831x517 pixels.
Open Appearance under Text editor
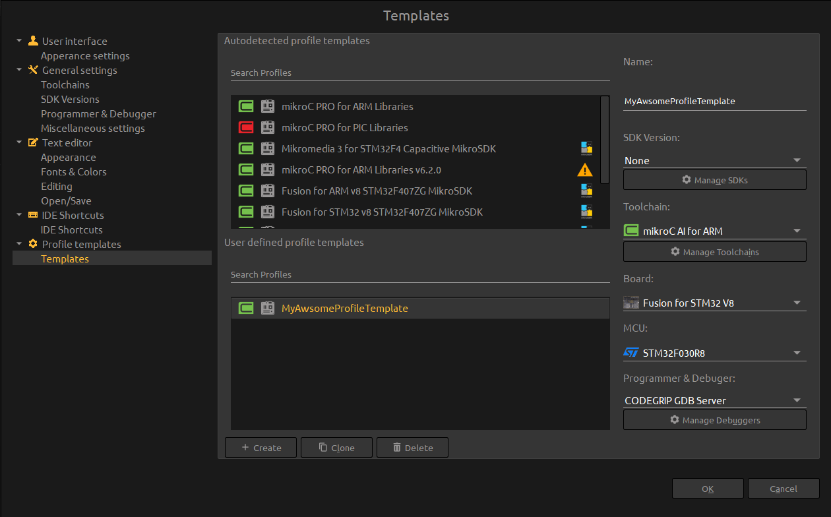click(69, 157)
